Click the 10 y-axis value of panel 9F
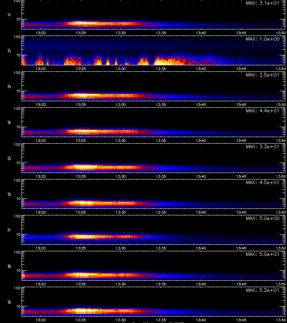This screenshot has width=287, height=323. (18, 306)
